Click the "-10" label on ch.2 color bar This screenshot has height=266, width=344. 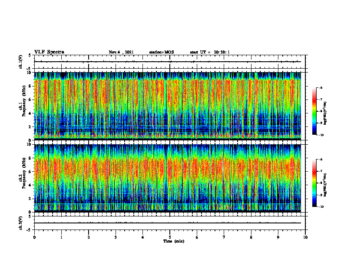[321, 207]
